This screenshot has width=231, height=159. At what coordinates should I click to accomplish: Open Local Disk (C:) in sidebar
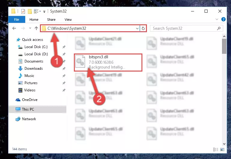pyautogui.click(x=33, y=47)
